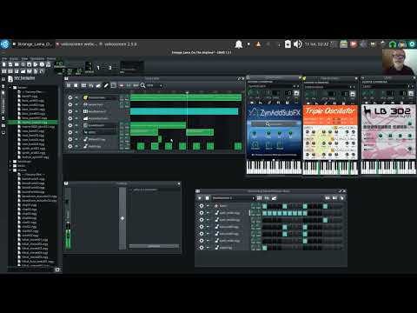Toggle Forward MIDI checkbox in ZynAddSubFX
The height and width of the screenshot is (313, 417).
[x=253, y=155]
